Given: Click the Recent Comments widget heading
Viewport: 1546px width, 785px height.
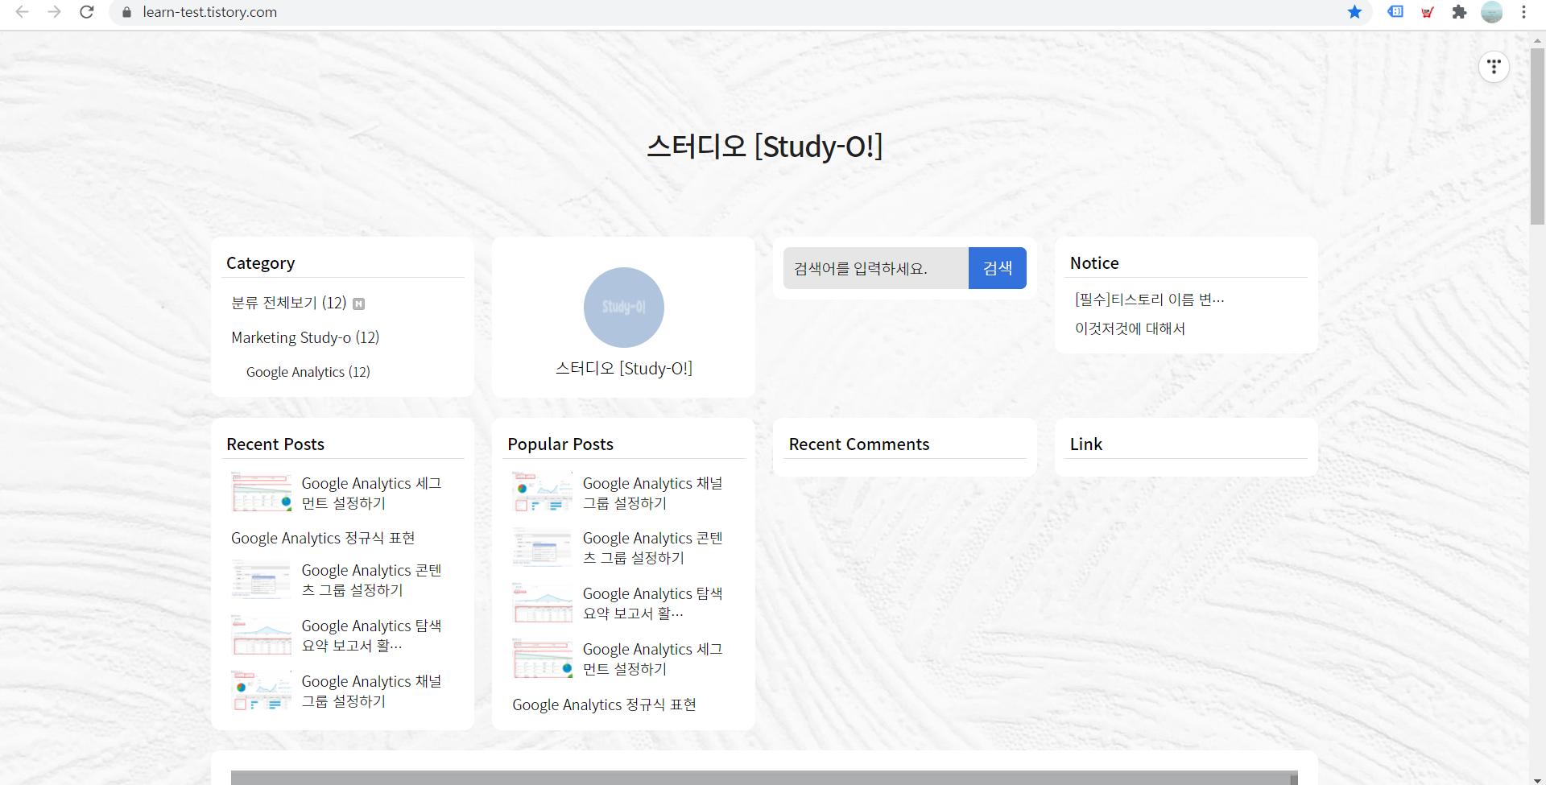Looking at the screenshot, I should tap(859, 444).
